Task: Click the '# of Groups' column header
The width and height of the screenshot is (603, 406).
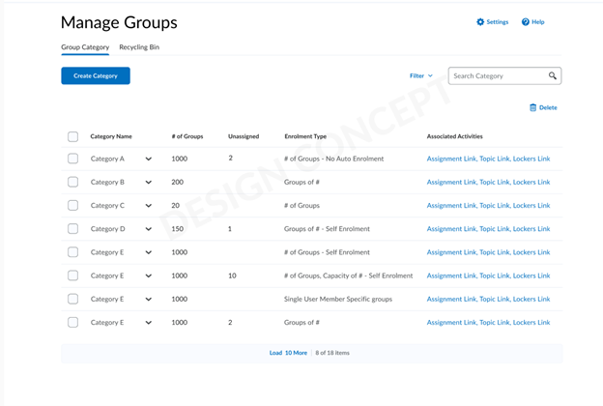Action: click(x=187, y=136)
